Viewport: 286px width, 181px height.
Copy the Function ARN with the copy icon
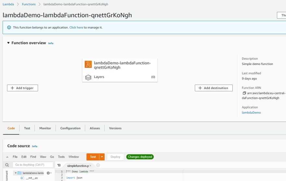click(244, 93)
